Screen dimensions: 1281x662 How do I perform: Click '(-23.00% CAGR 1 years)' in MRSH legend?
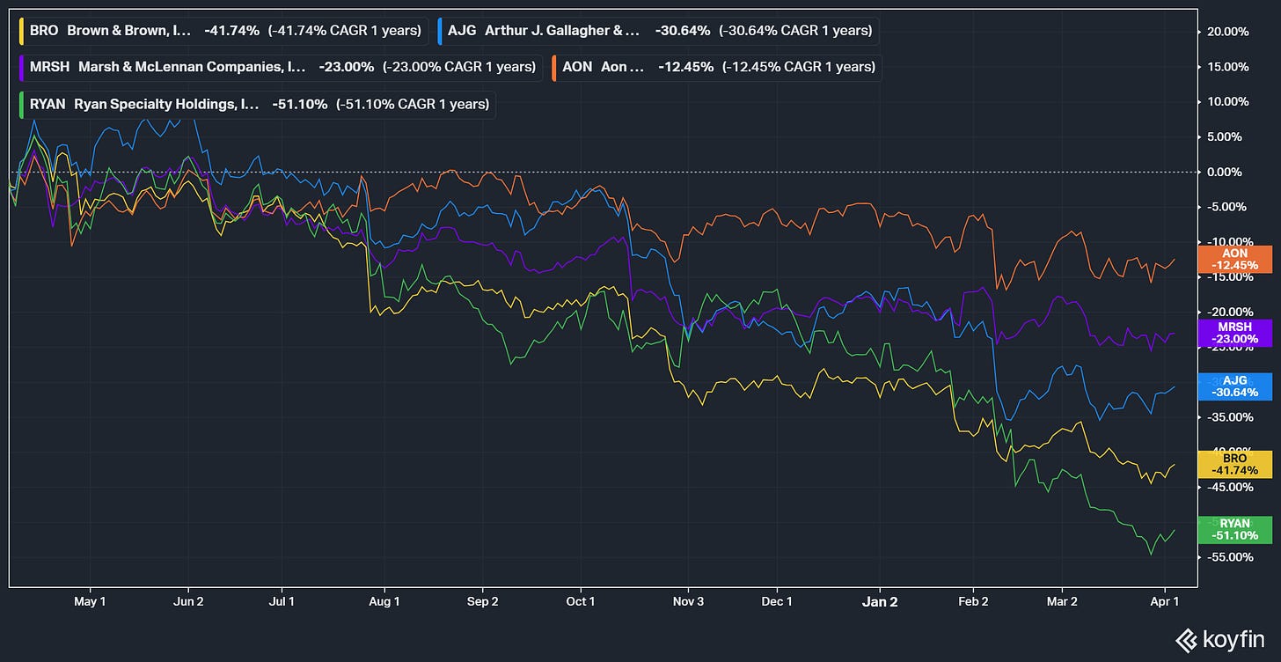pos(459,67)
